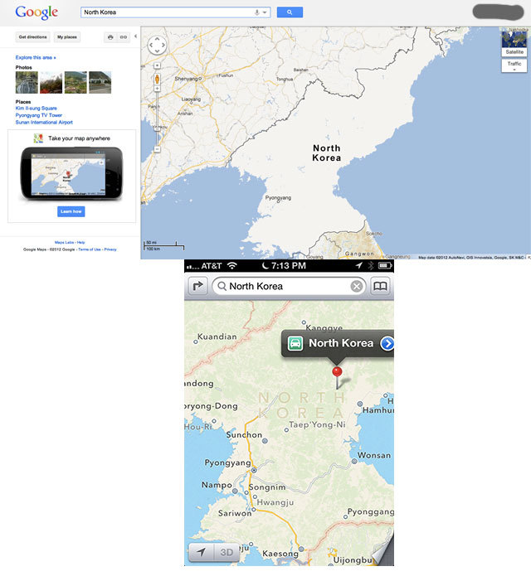
Task: Click the Help link in footer
Action: click(80, 242)
